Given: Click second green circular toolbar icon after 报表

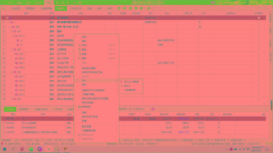Looking at the screenshot, I should 125,8.
